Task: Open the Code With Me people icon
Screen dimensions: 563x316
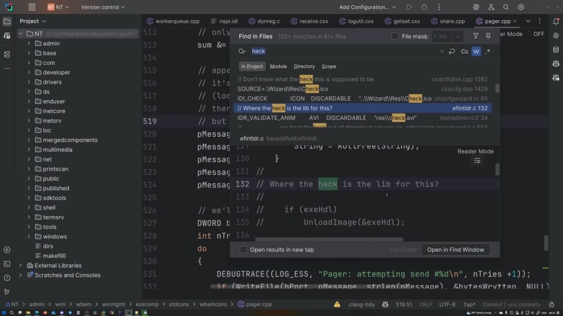Action: pyautogui.click(x=491, y=7)
